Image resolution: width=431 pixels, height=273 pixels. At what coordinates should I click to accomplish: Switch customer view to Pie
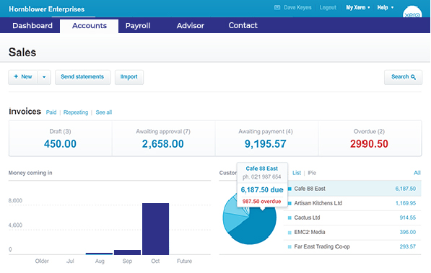tap(312, 173)
